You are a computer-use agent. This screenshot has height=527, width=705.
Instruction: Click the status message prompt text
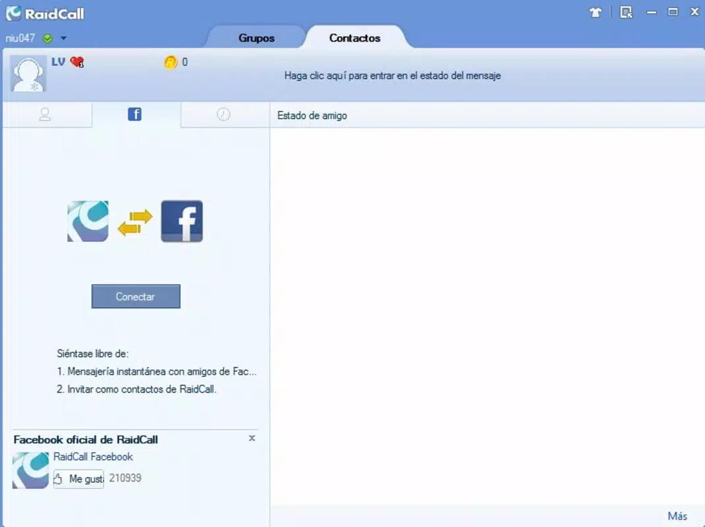point(393,76)
